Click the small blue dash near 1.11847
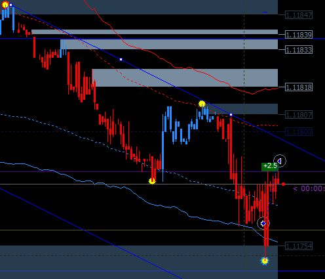The height and width of the screenshot is (279, 325). (x=265, y=12)
